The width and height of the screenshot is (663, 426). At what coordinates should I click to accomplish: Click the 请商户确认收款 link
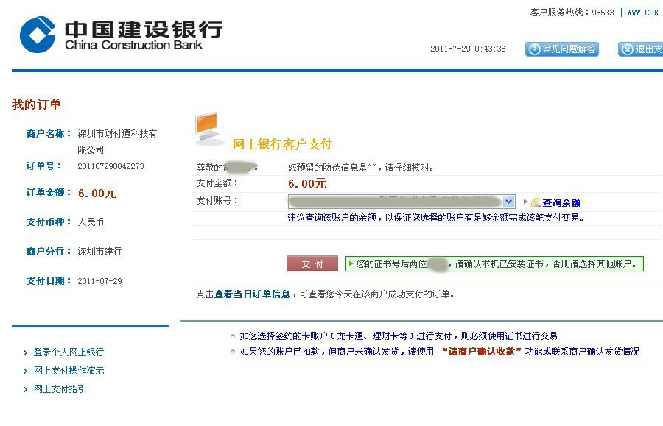pos(481,351)
